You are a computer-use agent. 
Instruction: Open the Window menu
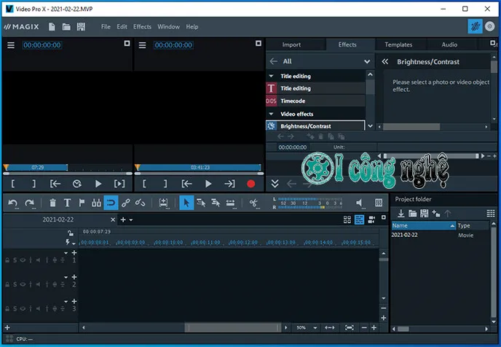168,27
